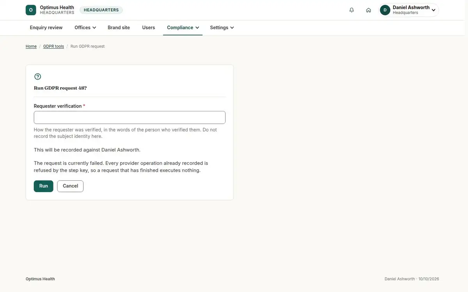Open the Brand site page

coord(119,28)
